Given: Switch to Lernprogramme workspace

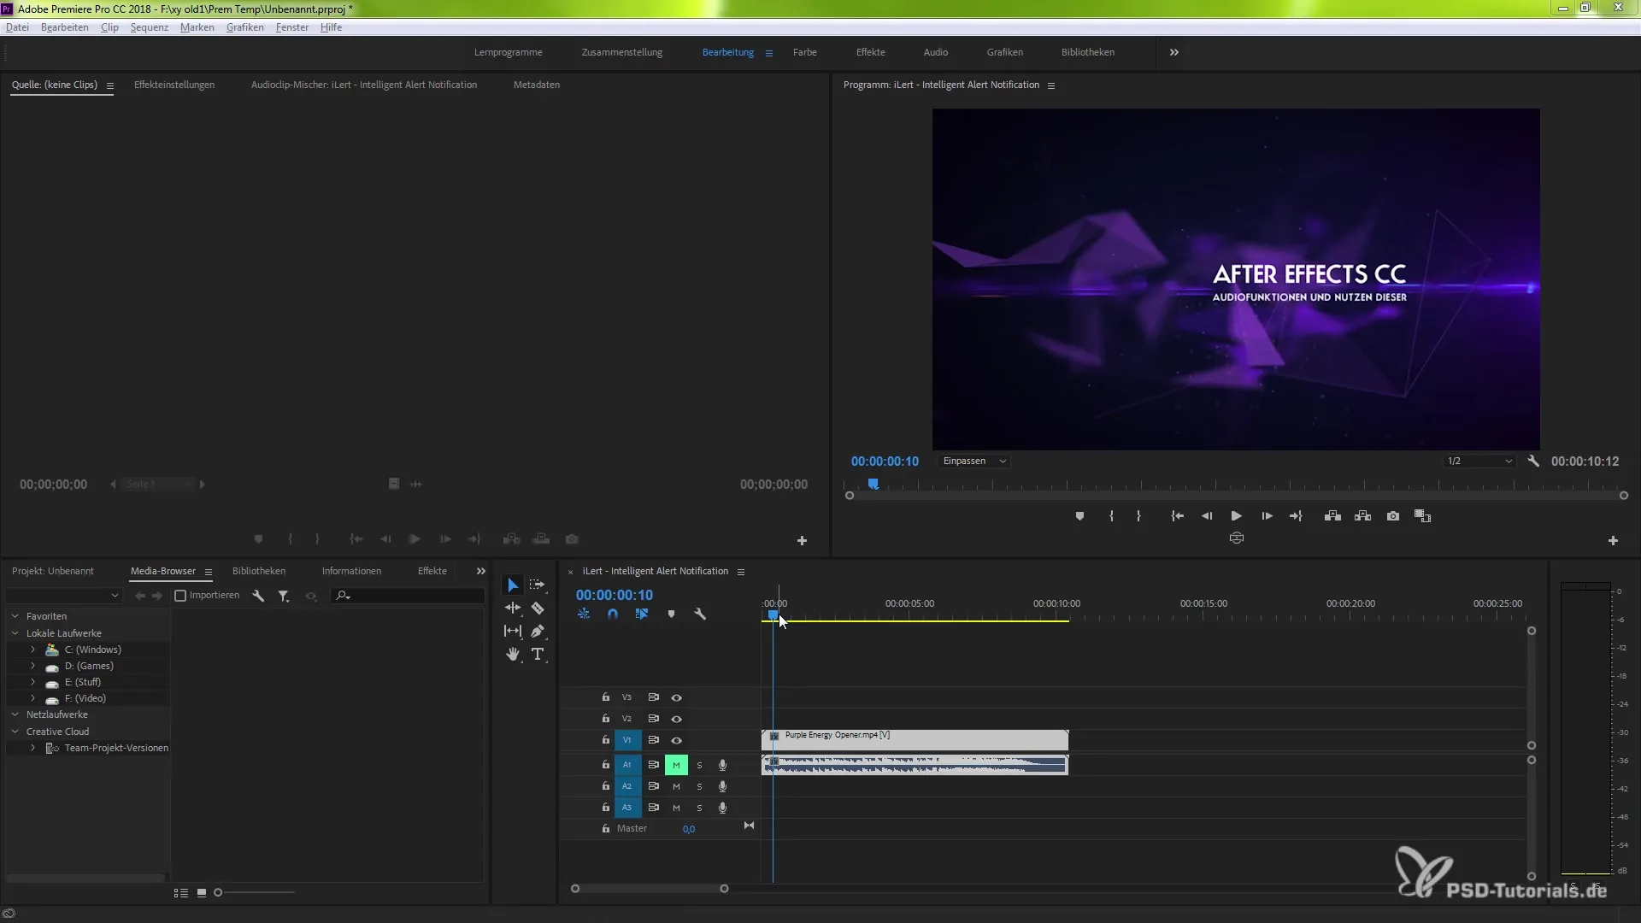Looking at the screenshot, I should tap(508, 52).
